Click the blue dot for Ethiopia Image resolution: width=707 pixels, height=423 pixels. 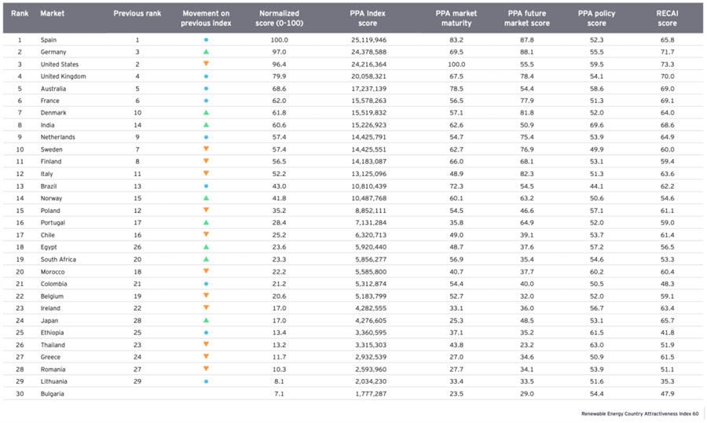(206, 333)
